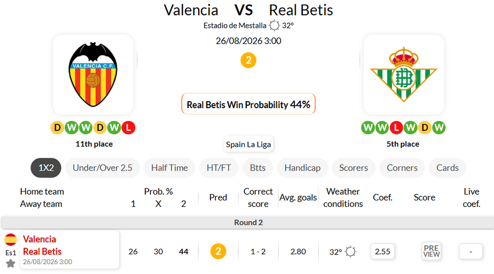The width and height of the screenshot is (494, 274).
Task: Click the orange prediction 2 circle in the table row
Action: pos(218,251)
